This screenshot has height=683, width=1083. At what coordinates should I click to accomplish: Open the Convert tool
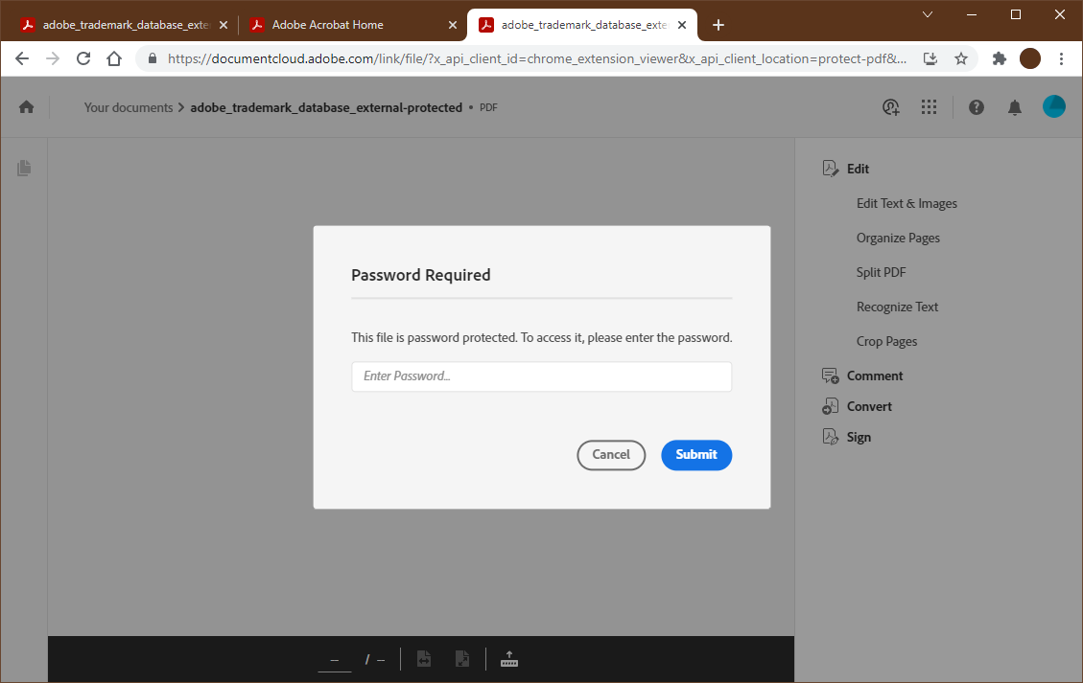coord(867,405)
